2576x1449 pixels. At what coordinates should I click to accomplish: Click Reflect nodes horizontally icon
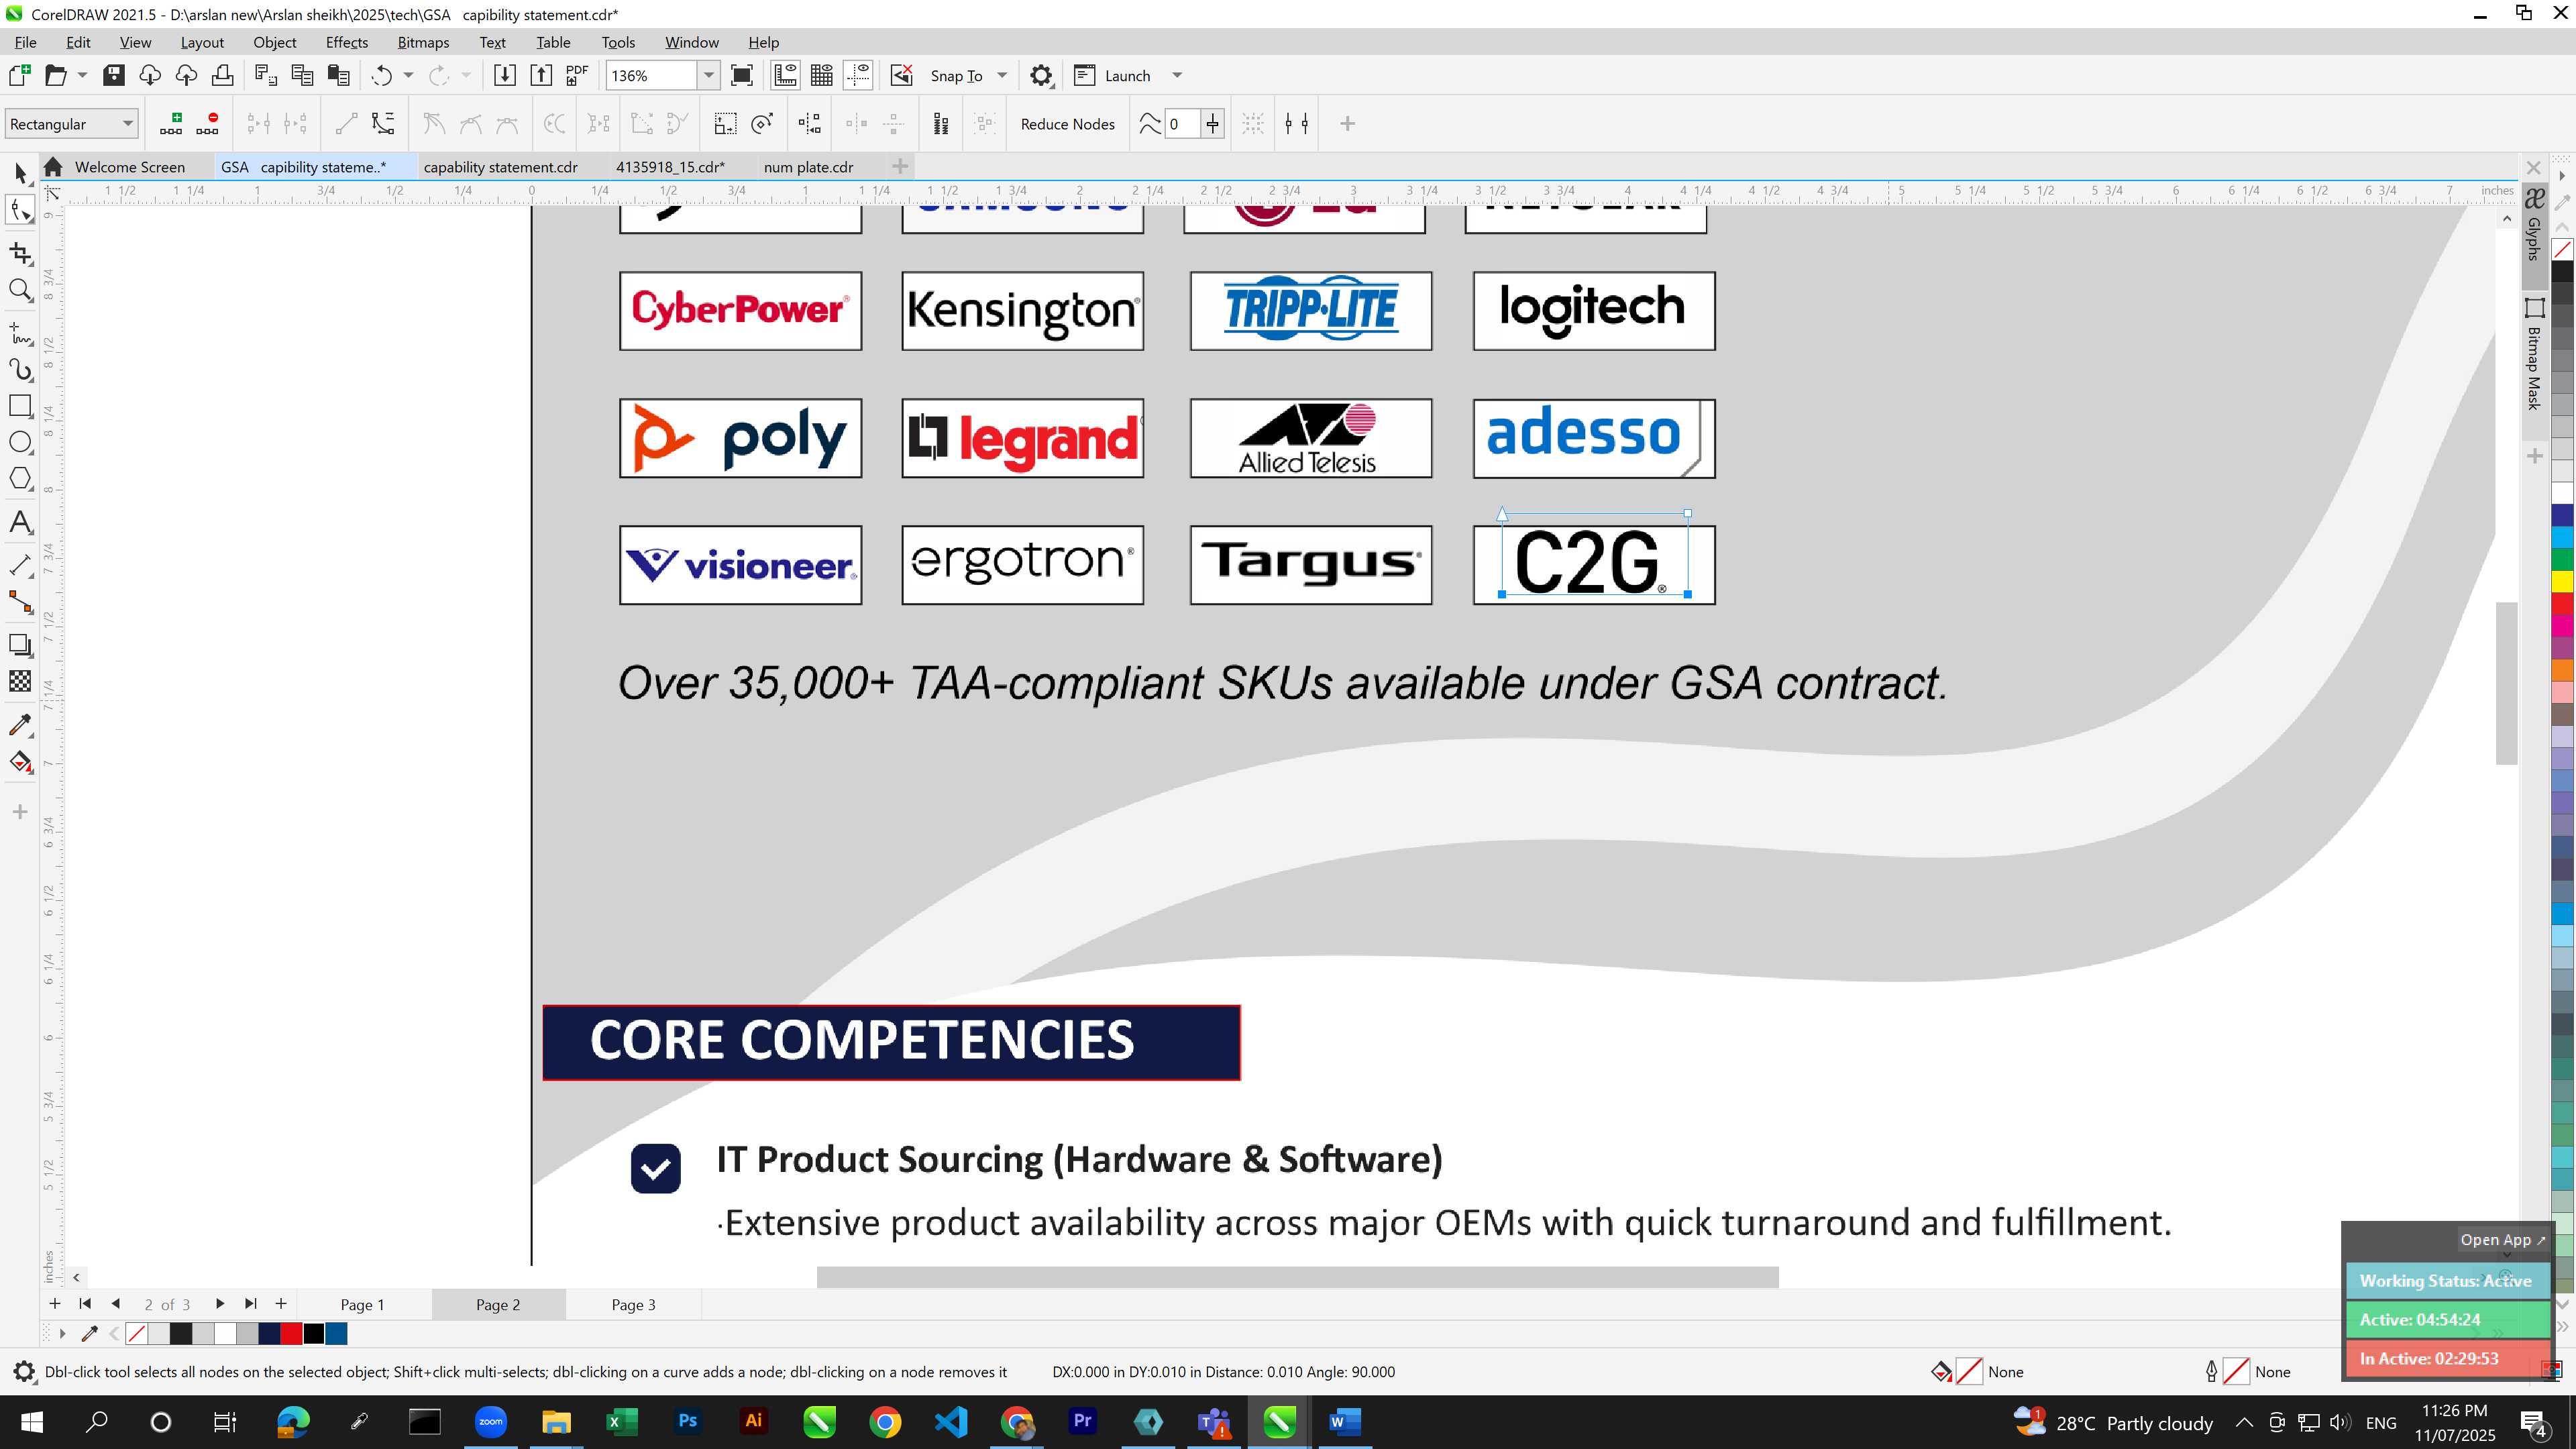point(857,123)
